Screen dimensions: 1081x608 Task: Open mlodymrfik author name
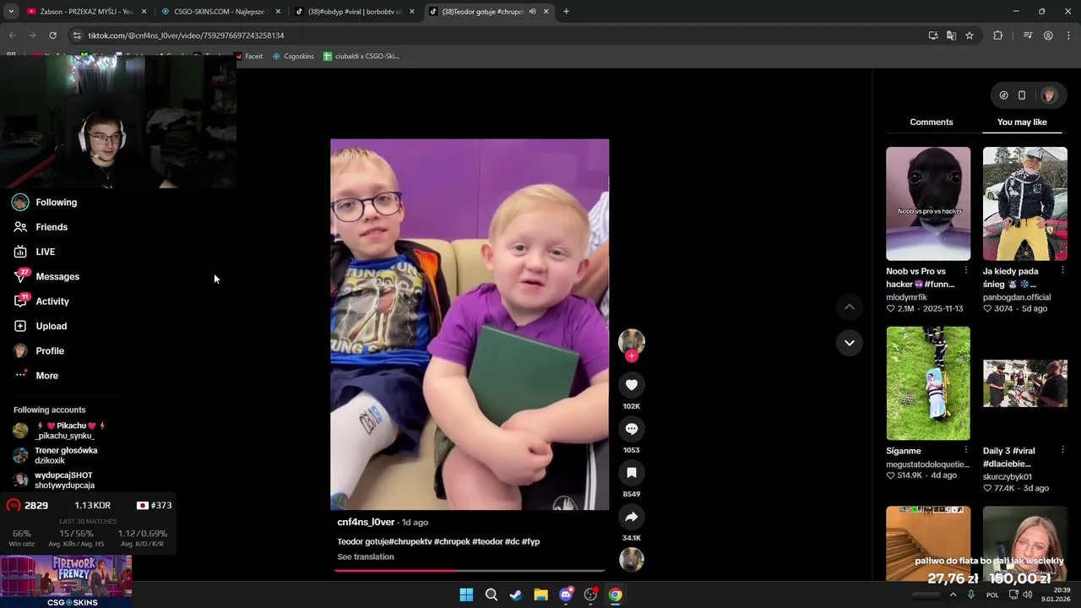pyautogui.click(x=906, y=297)
